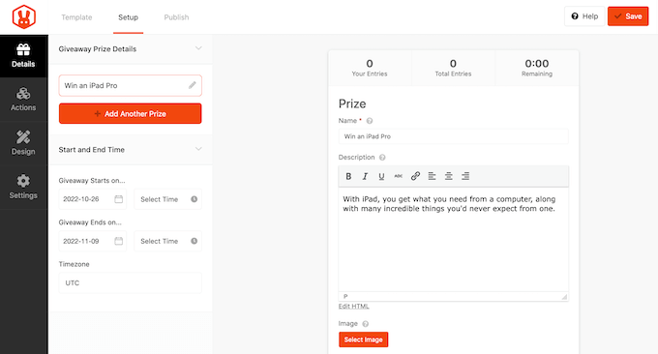Switch to the Publish tab

(176, 17)
